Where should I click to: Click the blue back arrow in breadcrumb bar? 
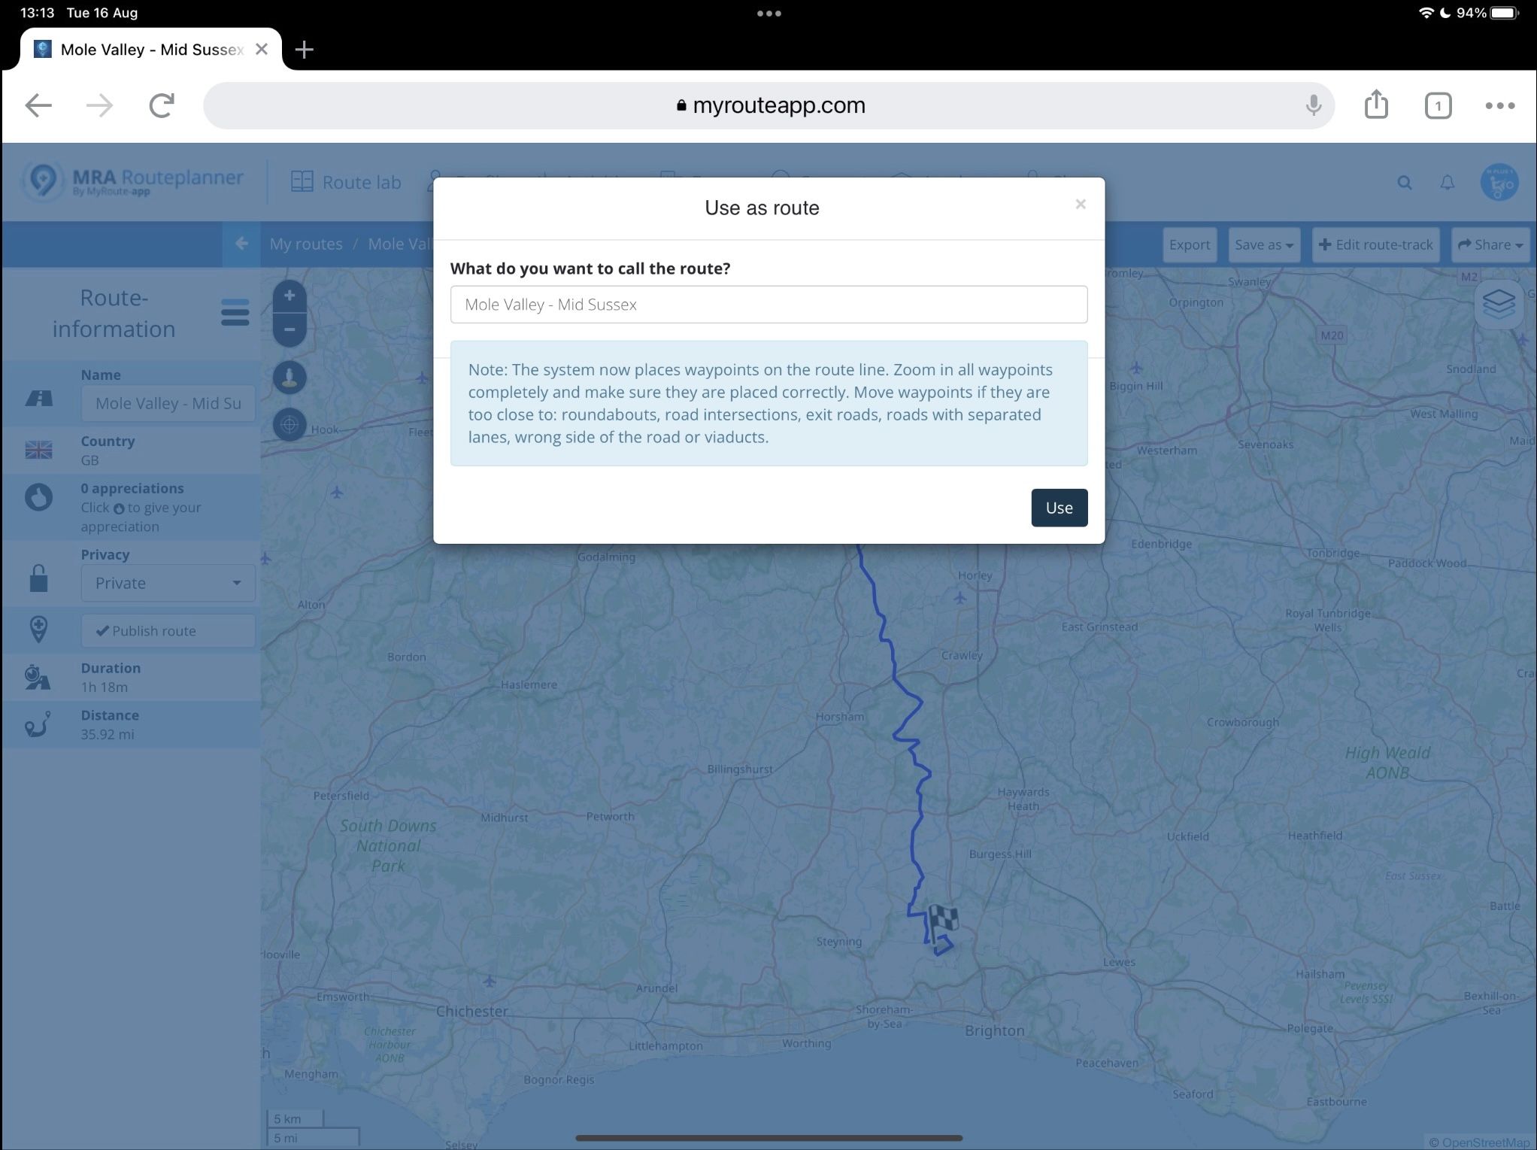[x=241, y=244]
